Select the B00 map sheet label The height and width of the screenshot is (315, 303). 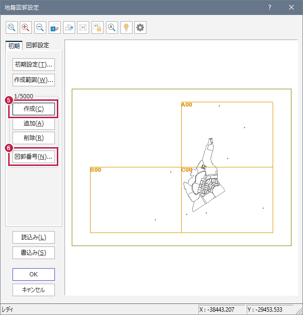coord(95,170)
